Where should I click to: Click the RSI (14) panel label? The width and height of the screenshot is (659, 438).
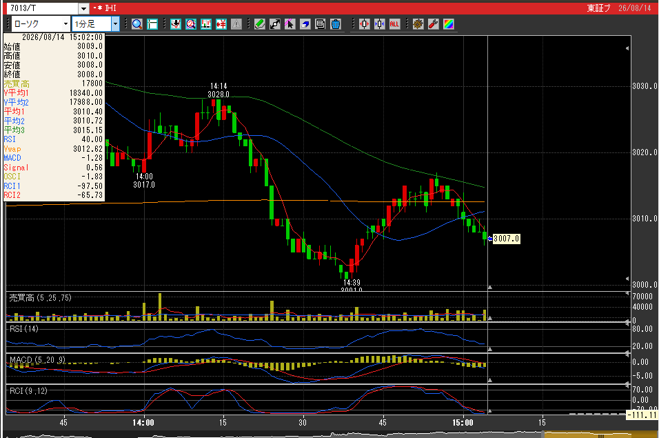tap(23, 329)
